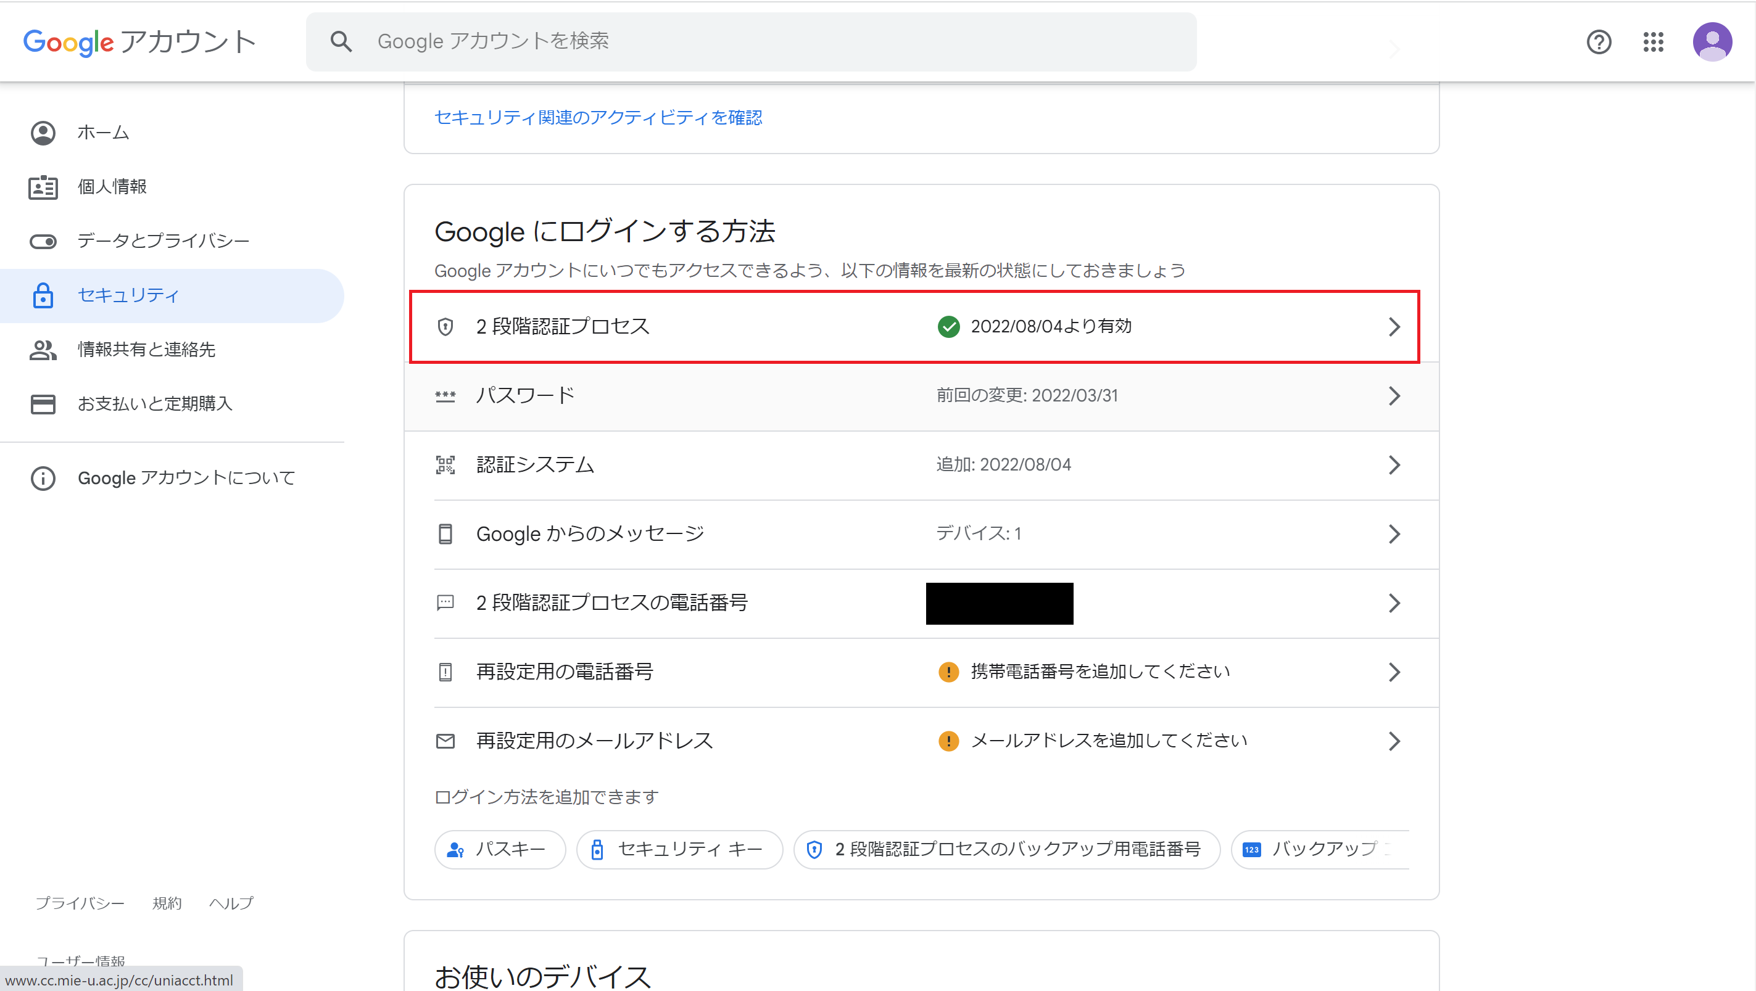The image size is (1756, 991).
Task: Click the phone icon beside Google からのメッセージ
Action: [x=445, y=534]
